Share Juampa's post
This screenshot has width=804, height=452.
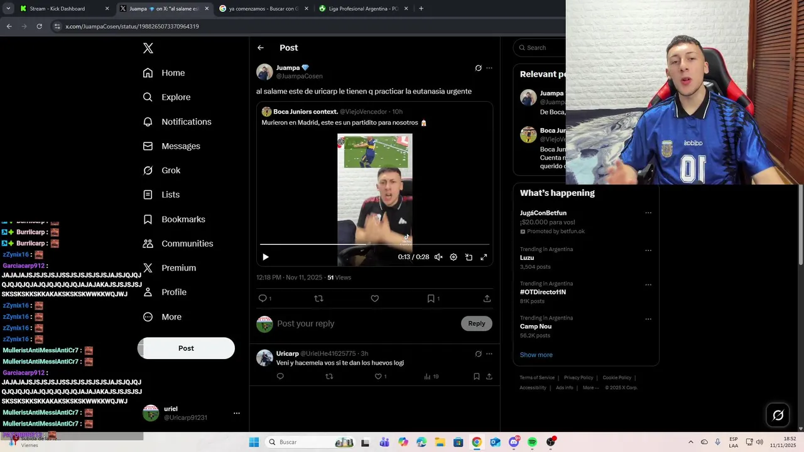(x=487, y=299)
